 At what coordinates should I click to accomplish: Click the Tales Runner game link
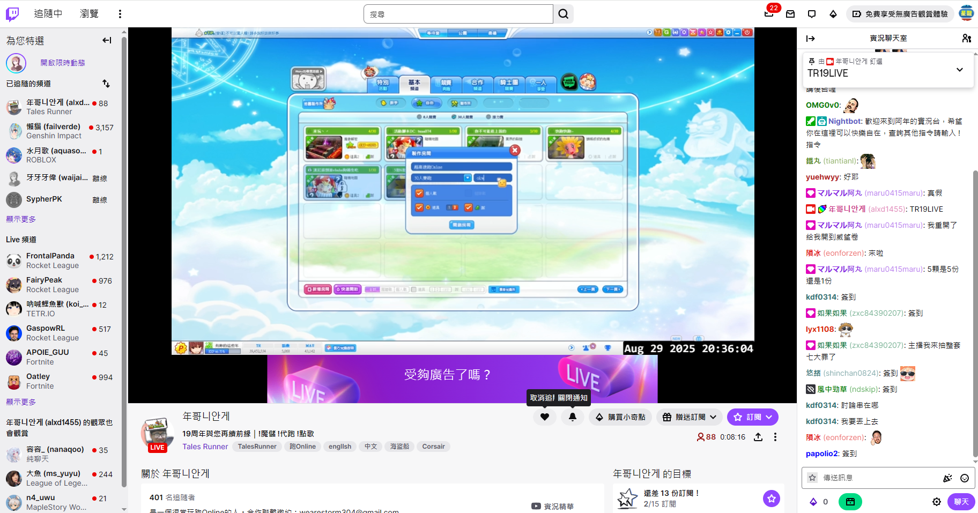pyautogui.click(x=205, y=447)
